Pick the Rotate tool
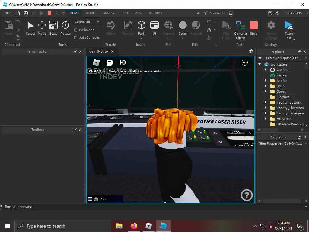 (x=65, y=28)
